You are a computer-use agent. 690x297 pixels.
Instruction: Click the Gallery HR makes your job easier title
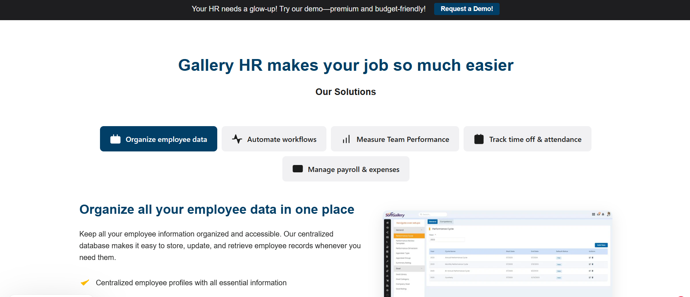(346, 65)
